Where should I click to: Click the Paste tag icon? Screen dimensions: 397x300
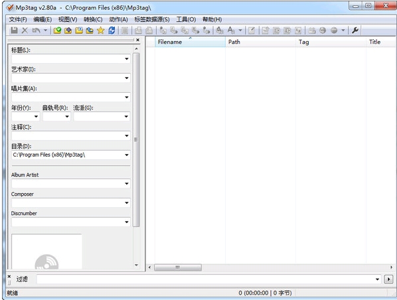pyautogui.click(x=149, y=31)
